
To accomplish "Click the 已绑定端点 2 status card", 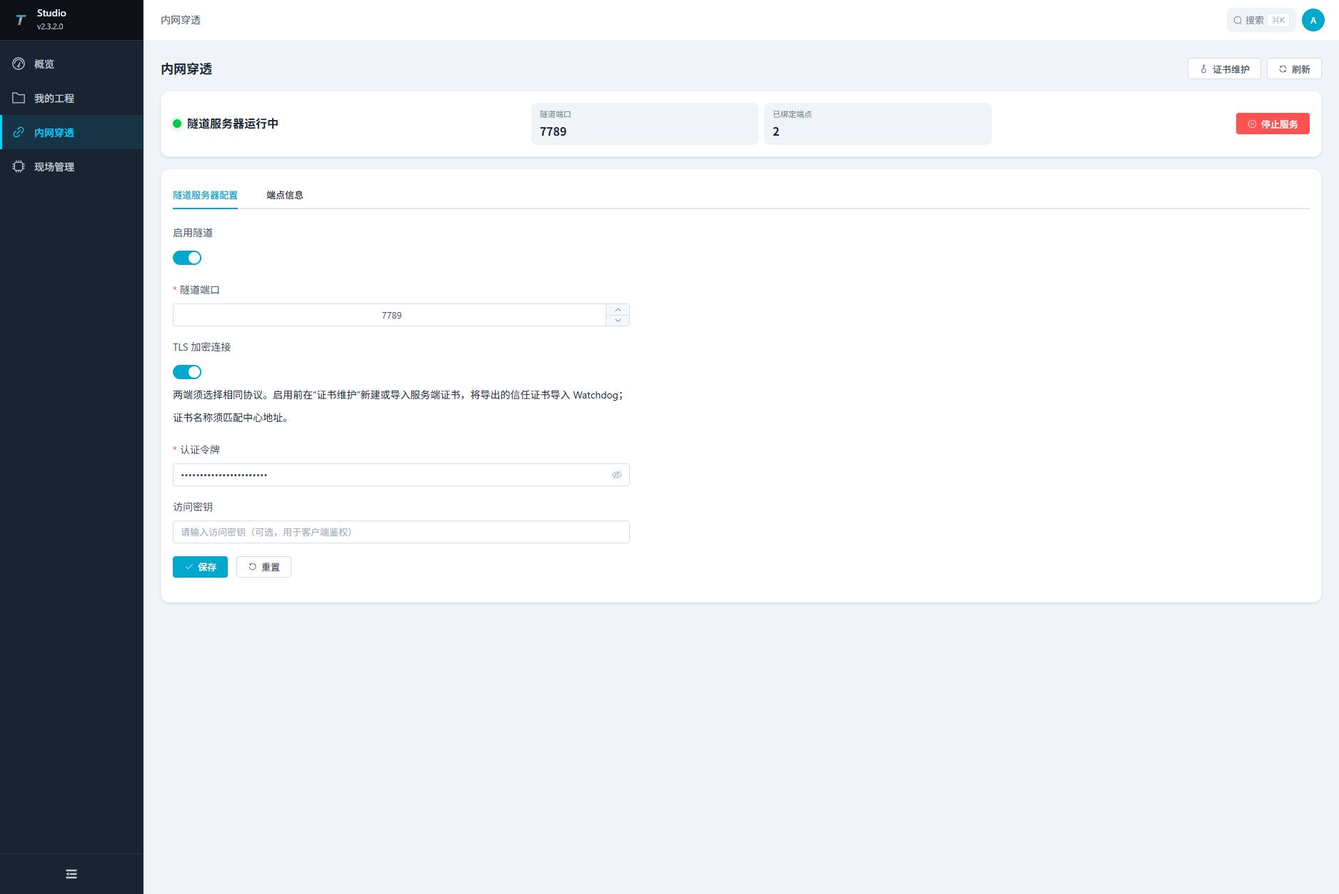I will [878, 124].
